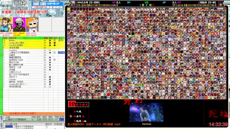Click blue note cell in 上善若水方可厚德载物 queue row

click(61, 52)
